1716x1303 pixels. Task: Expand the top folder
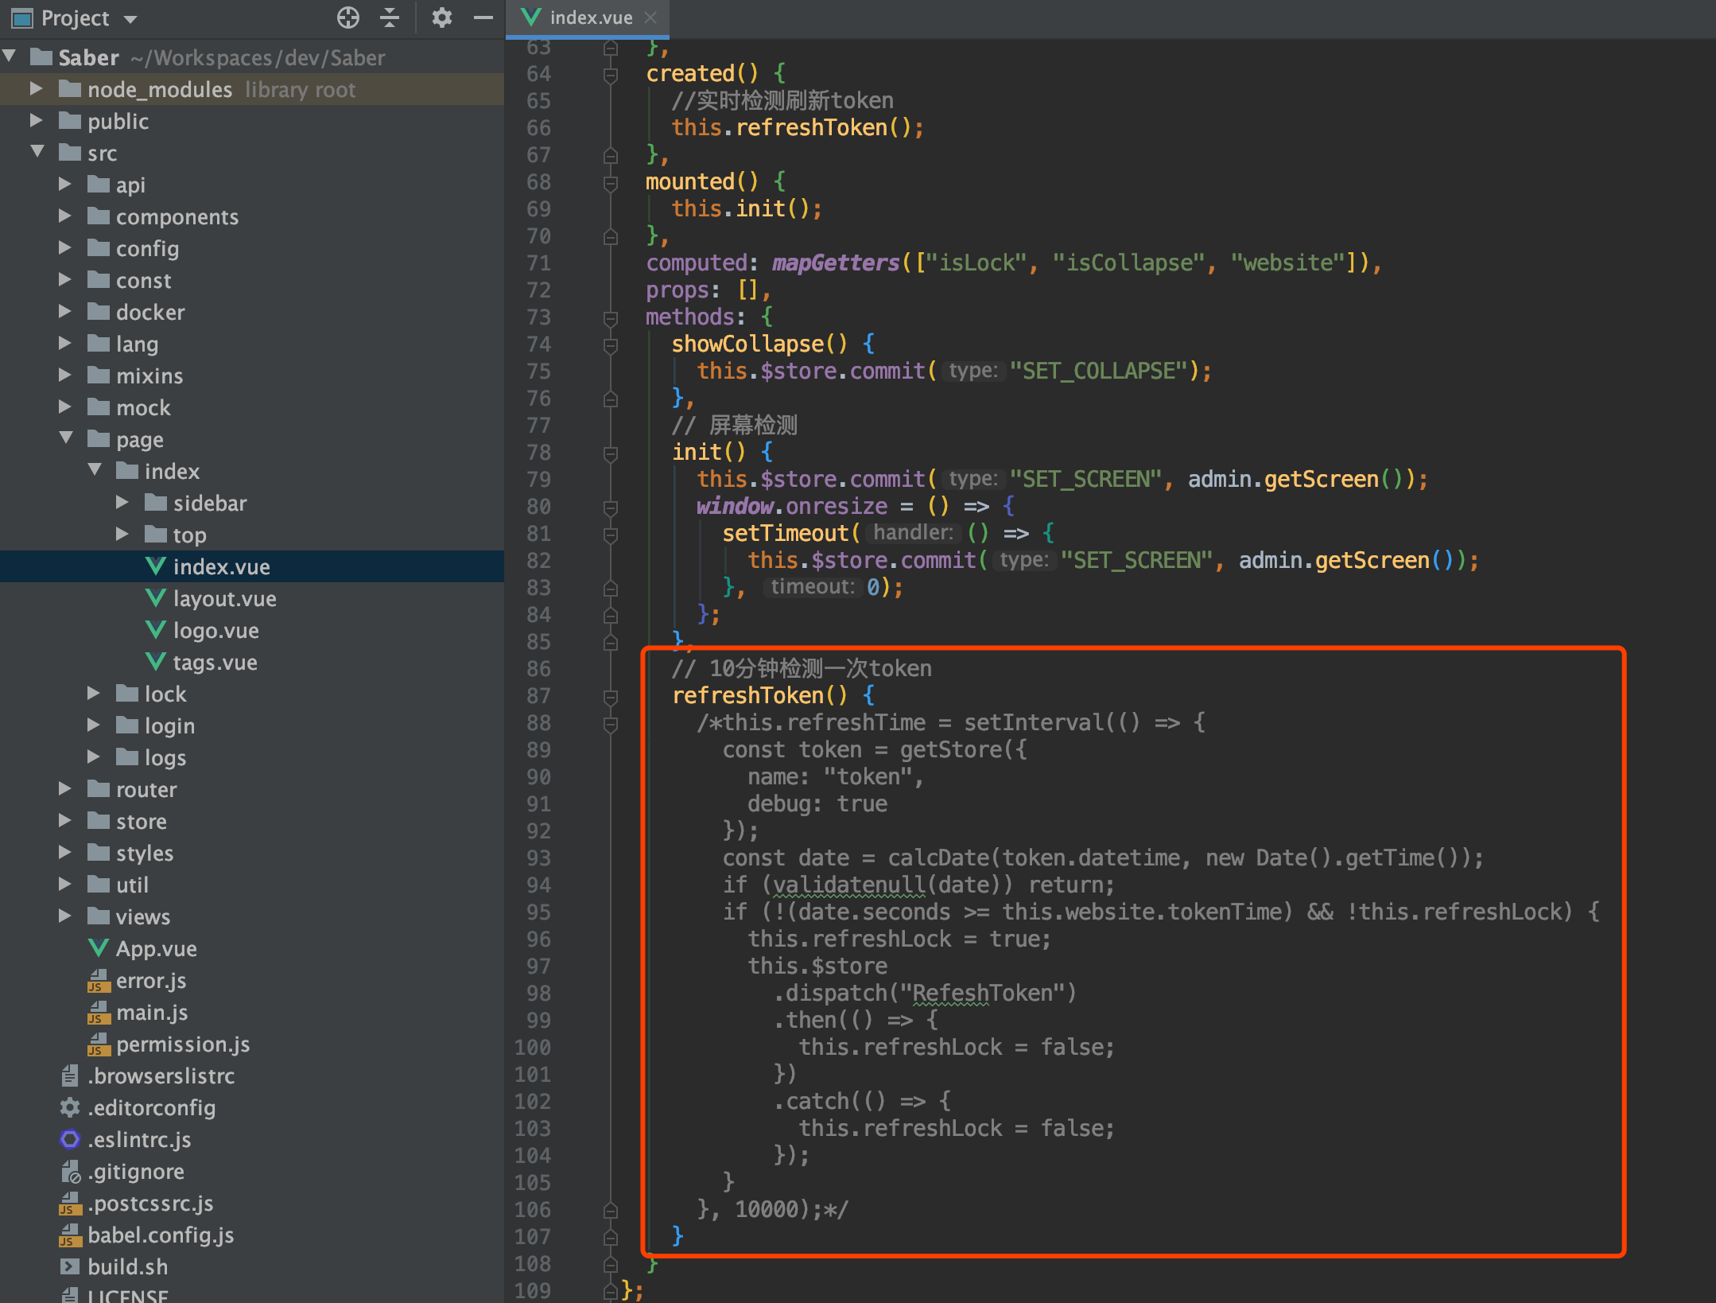122,535
